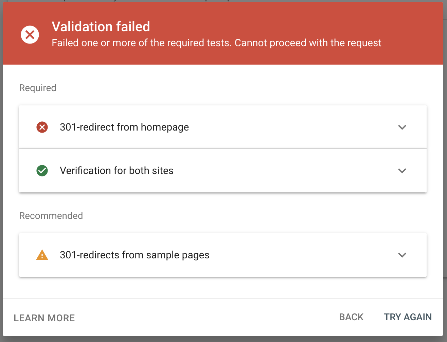Click the "Required" section label
This screenshot has height=342, width=447.
click(x=38, y=88)
